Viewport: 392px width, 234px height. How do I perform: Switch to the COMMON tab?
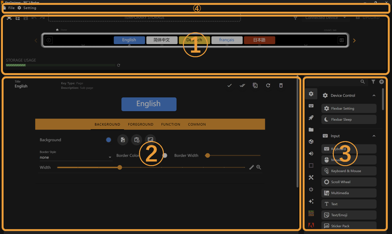pos(197,124)
